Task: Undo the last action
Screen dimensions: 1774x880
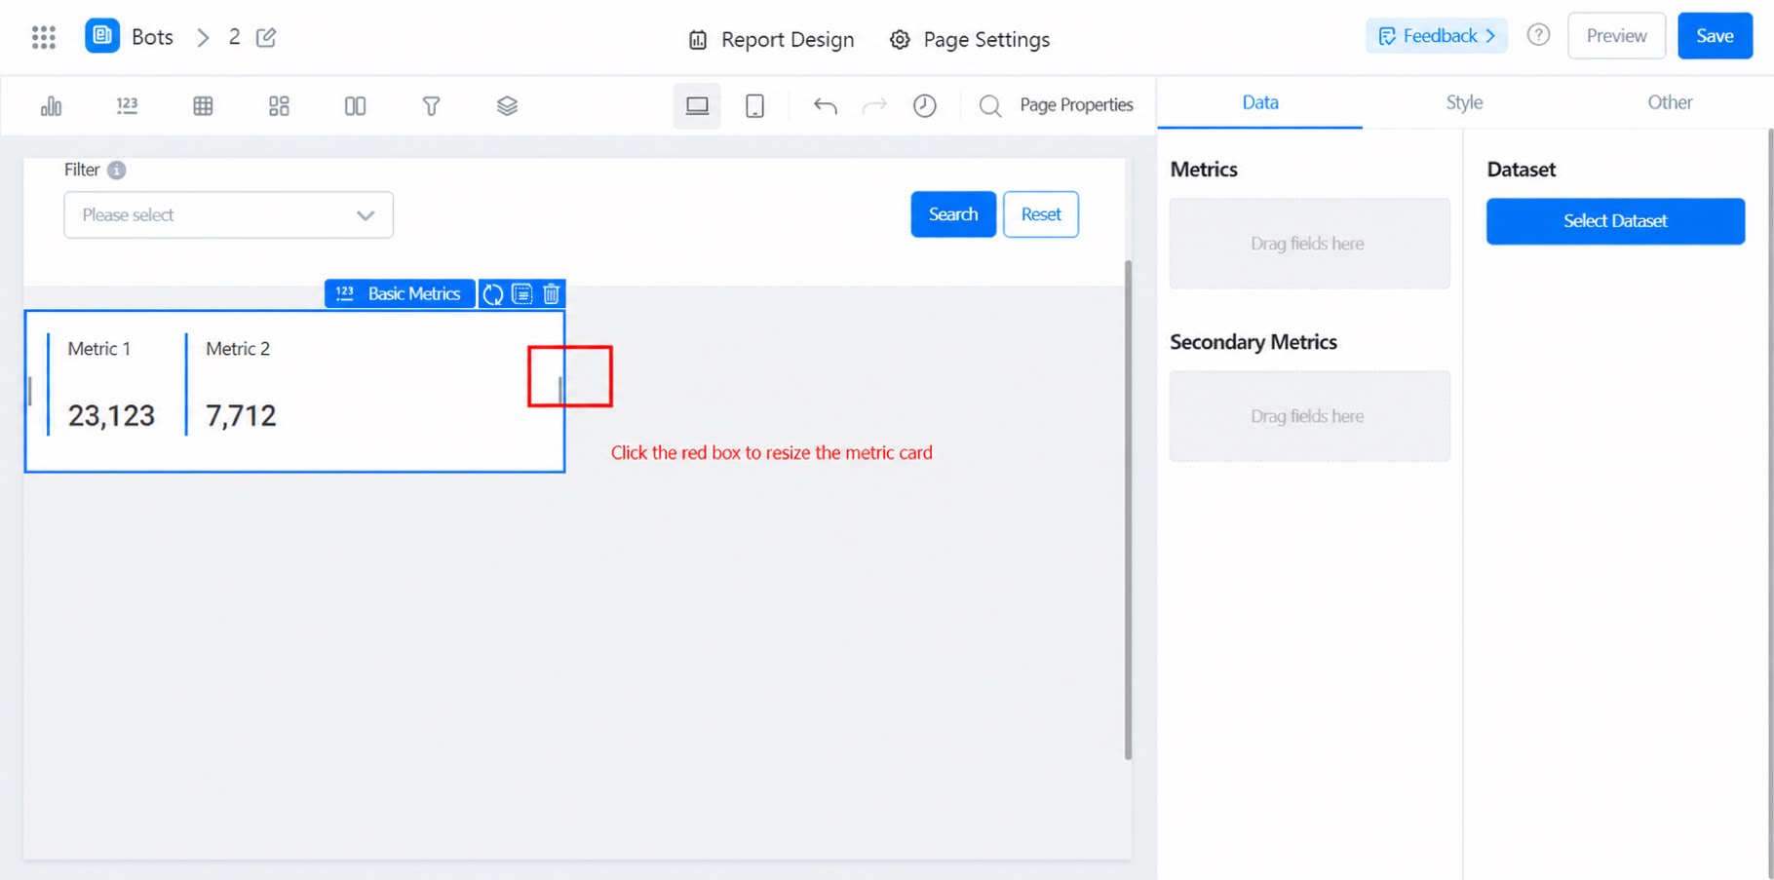Action: coord(825,105)
